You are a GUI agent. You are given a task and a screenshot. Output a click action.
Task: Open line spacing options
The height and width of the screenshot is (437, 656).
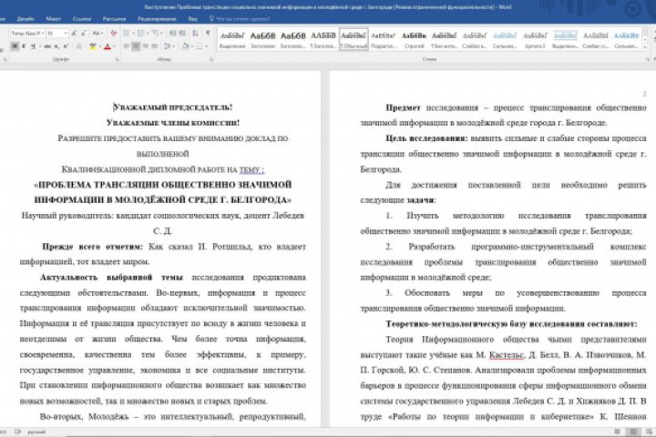tap(168, 46)
